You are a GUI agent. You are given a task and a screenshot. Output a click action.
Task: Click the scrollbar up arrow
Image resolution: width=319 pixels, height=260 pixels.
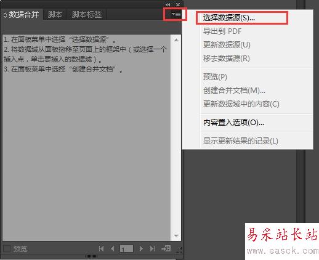176,40
